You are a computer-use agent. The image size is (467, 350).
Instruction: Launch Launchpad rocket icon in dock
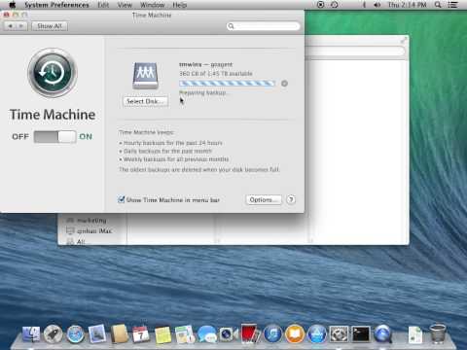(54, 334)
